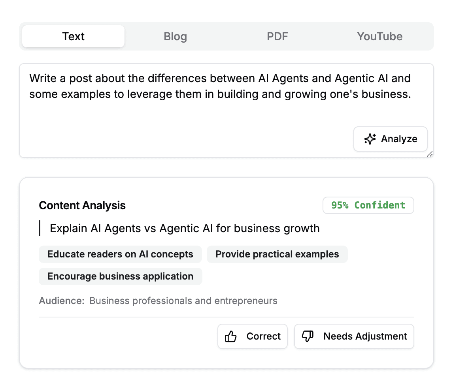This screenshot has width=453, height=383.
Task: Click the Content Analysis heading
Action: (82, 205)
